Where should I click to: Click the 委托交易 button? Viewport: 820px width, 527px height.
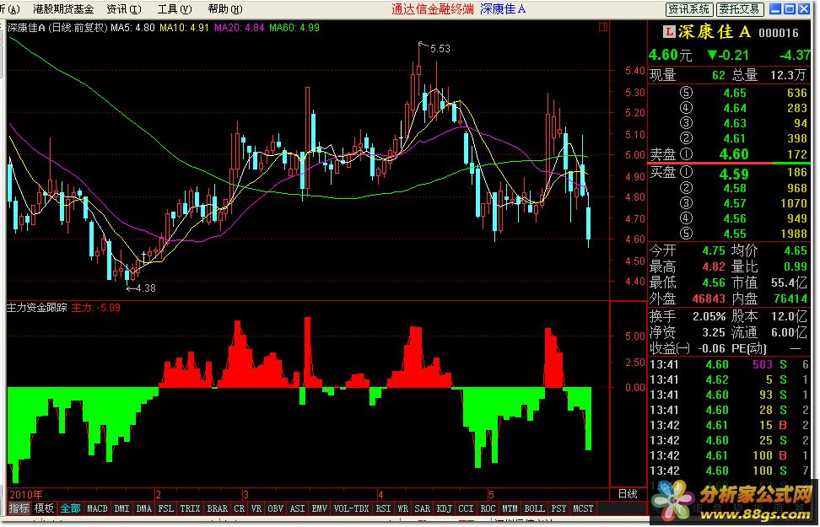pyautogui.click(x=739, y=9)
